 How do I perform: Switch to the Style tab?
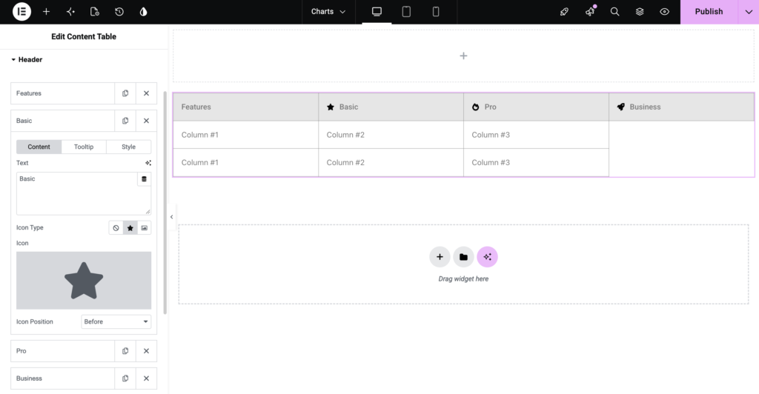tap(128, 147)
